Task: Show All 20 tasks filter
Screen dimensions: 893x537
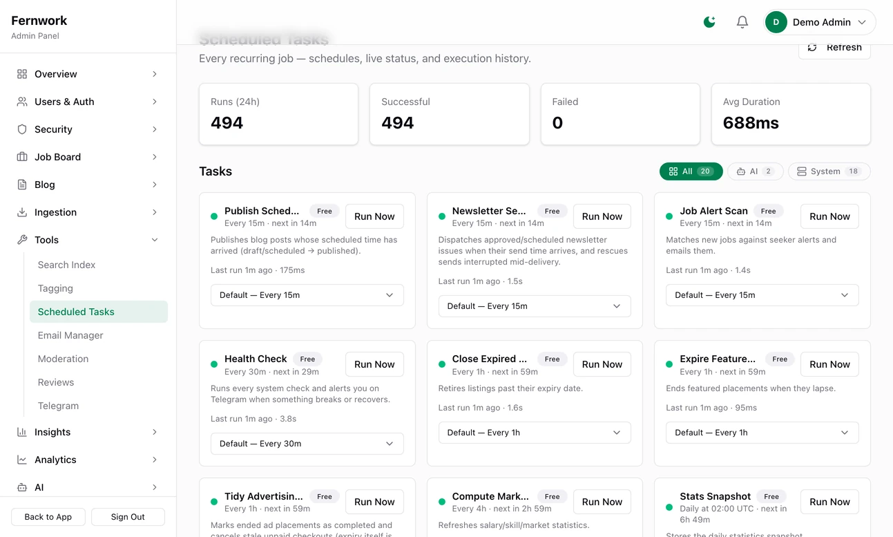Action: pyautogui.click(x=691, y=171)
